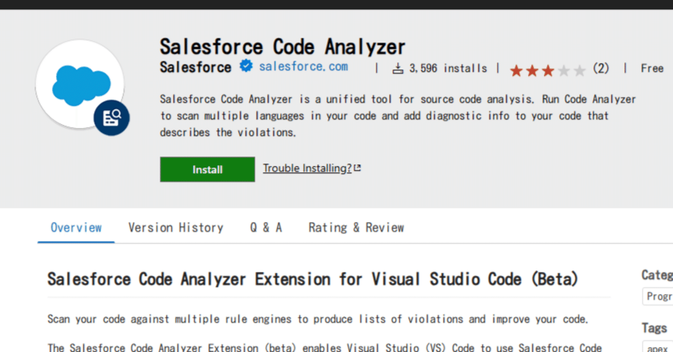Switch to the Version History tab

pyautogui.click(x=176, y=227)
